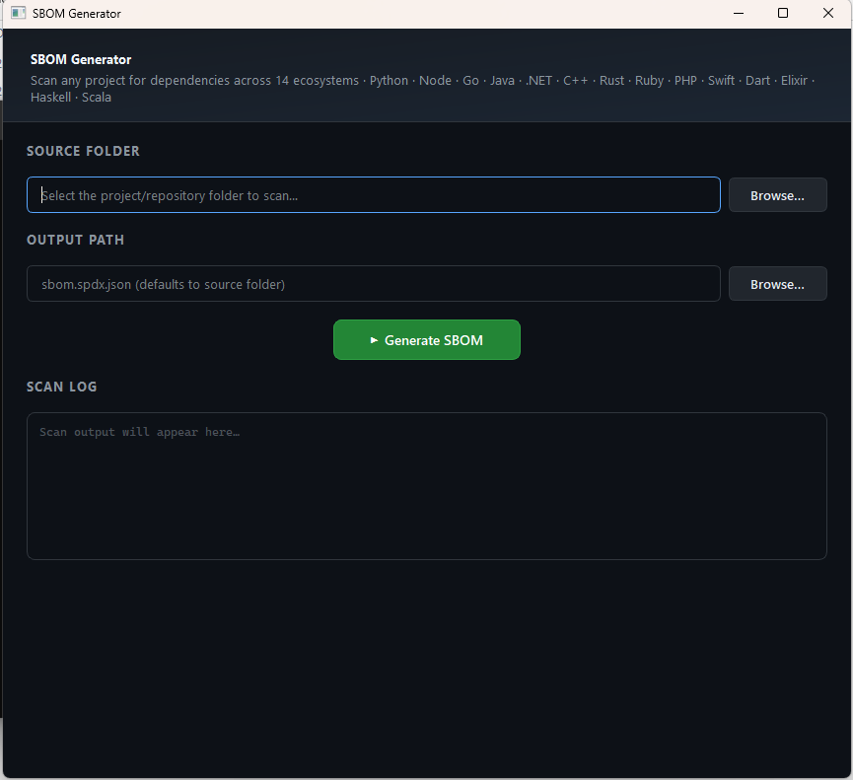This screenshot has height=780, width=853.
Task: Click the word Elixir in ecosystem list
Action: coord(794,81)
